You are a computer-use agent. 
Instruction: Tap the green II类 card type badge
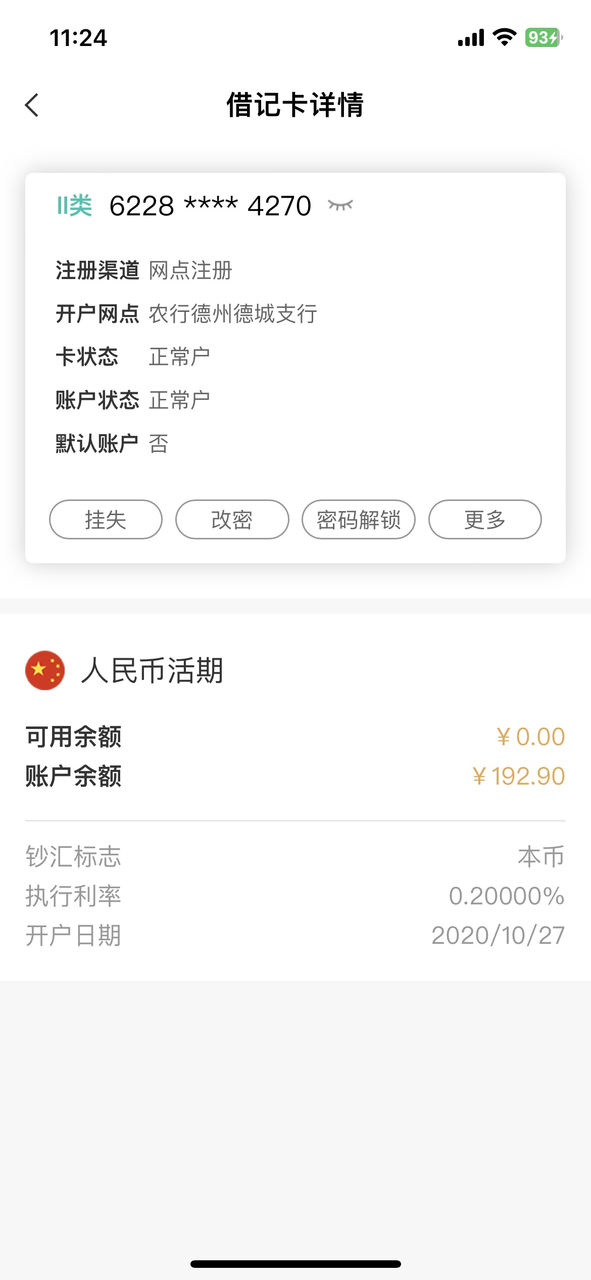pyautogui.click(x=74, y=206)
